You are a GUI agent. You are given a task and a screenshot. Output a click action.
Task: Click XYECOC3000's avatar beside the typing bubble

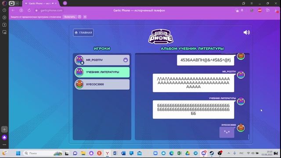tap(241, 128)
